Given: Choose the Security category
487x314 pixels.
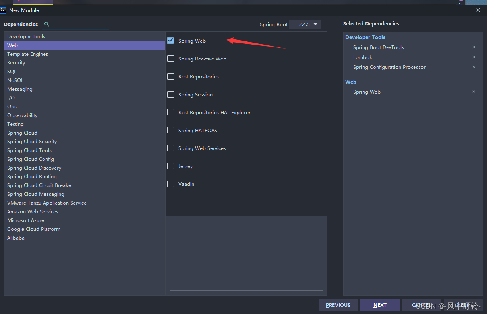Looking at the screenshot, I should [85, 62].
